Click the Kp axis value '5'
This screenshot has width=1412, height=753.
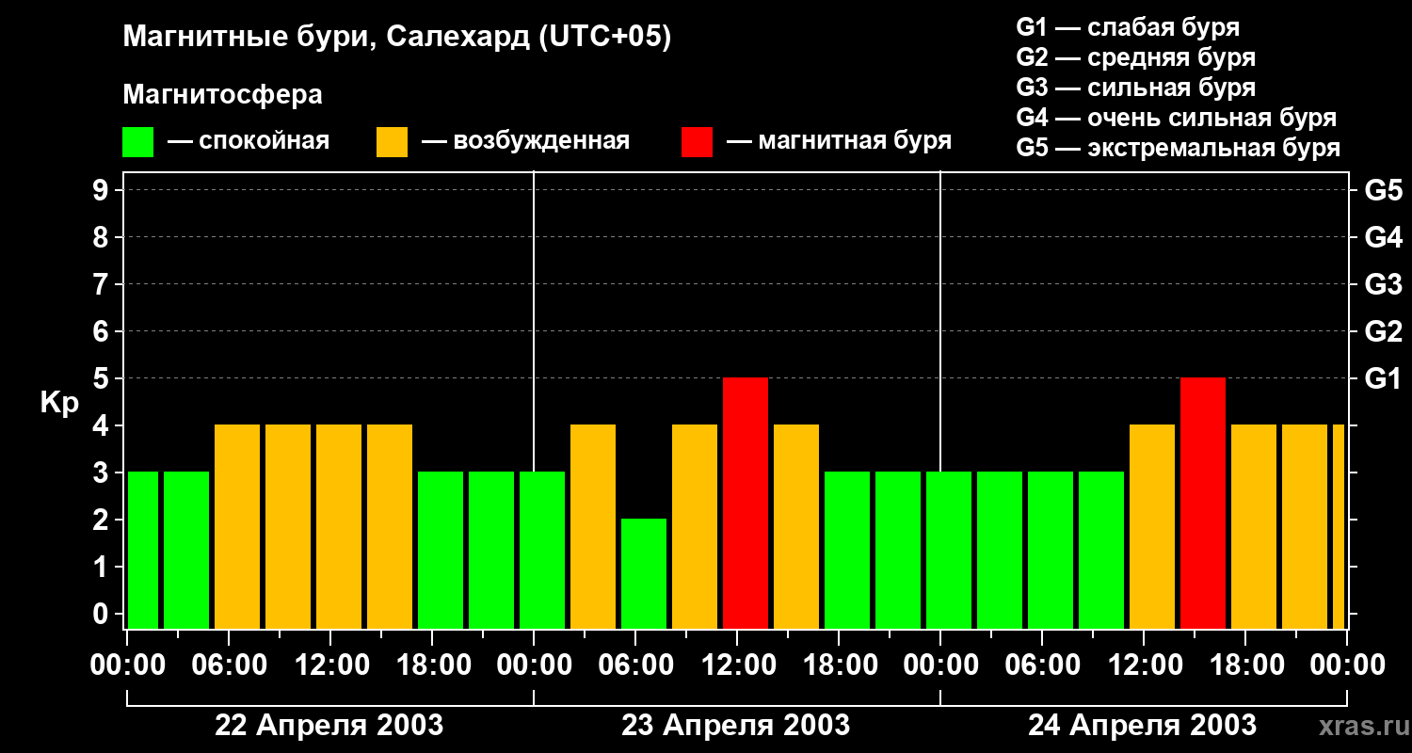point(103,378)
